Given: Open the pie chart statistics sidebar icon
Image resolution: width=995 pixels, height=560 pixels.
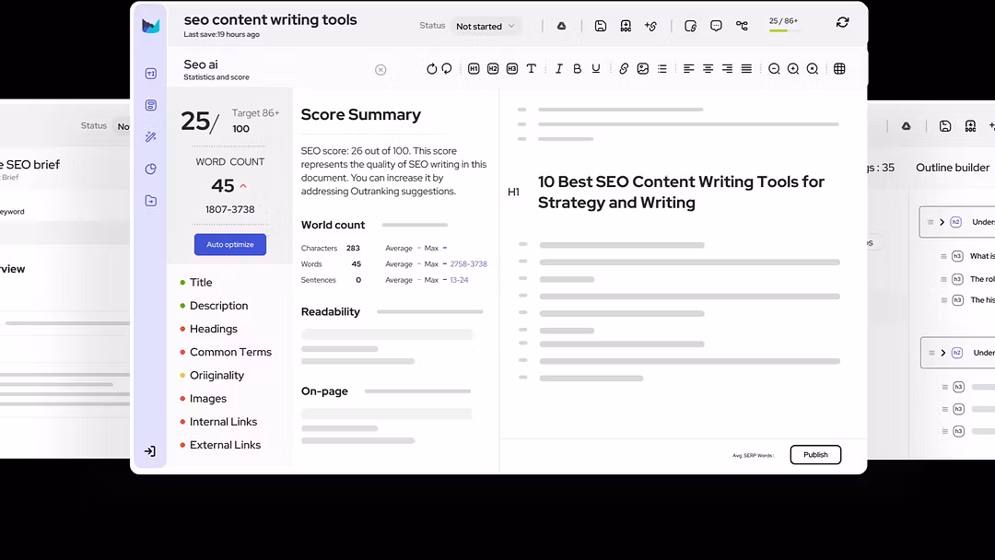Looking at the screenshot, I should pyautogui.click(x=151, y=169).
